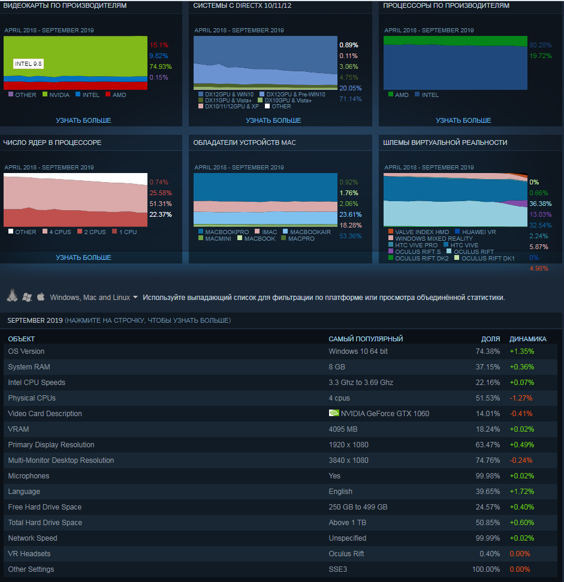This screenshot has width=564, height=582.
Task: Expand the Physical CPUs row
Action: tap(281, 398)
